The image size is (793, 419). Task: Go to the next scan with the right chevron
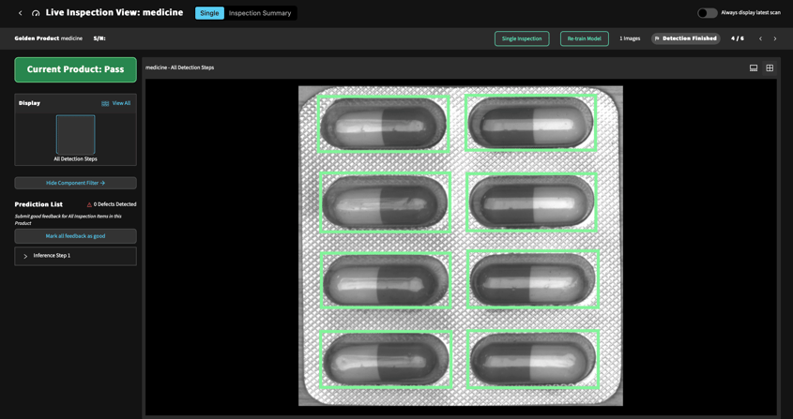[775, 38]
